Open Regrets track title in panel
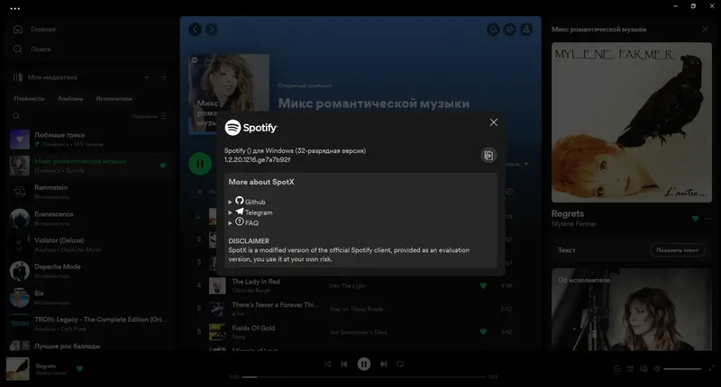The width and height of the screenshot is (721, 387). (x=568, y=213)
